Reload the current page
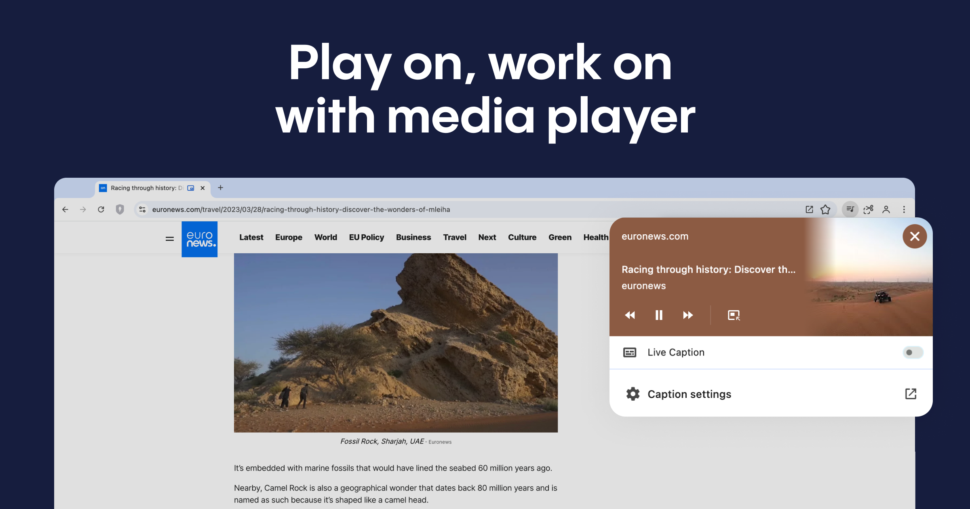 pyautogui.click(x=101, y=209)
